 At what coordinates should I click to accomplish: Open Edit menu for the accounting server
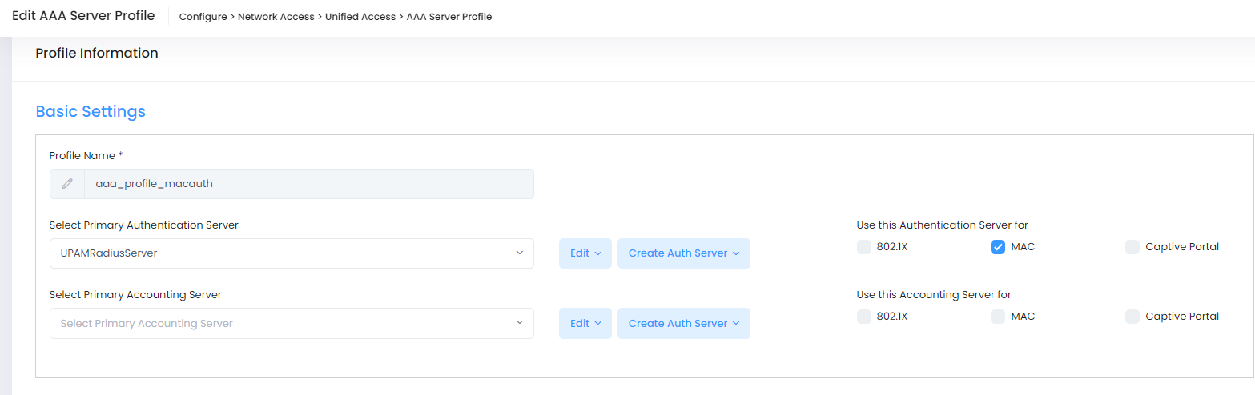(x=585, y=324)
